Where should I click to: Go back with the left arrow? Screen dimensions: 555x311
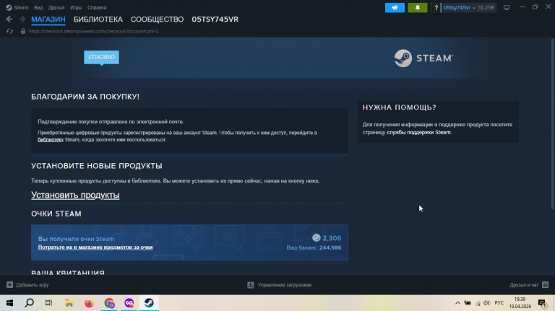pos(9,19)
